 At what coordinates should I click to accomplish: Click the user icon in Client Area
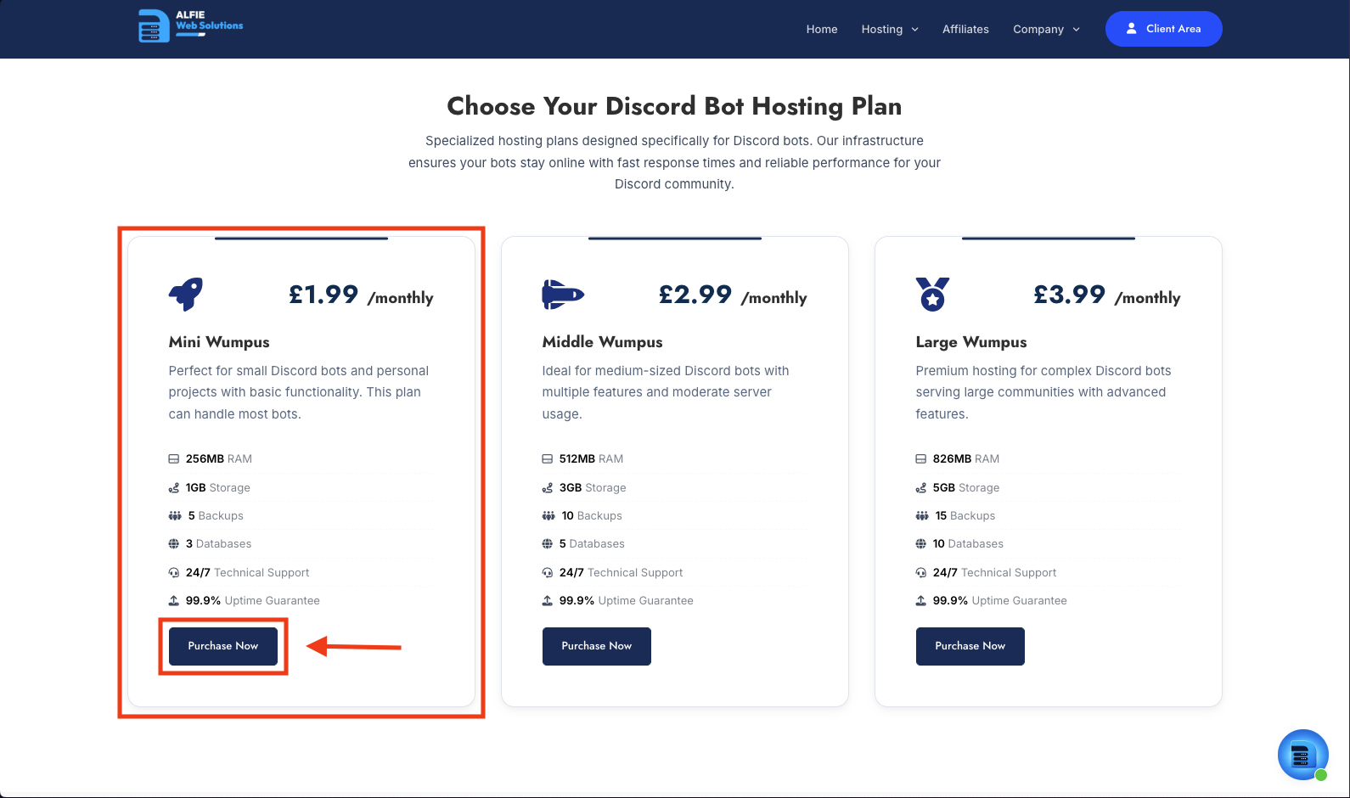1131,29
